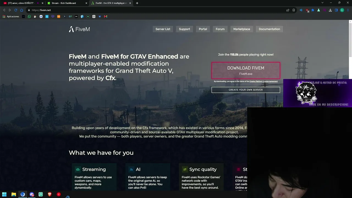Click the share page icon in the address bar
Screen dimensions: 352x198
pos(288,10)
